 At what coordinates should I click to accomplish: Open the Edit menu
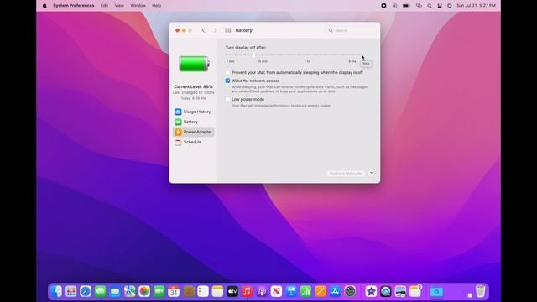point(104,6)
